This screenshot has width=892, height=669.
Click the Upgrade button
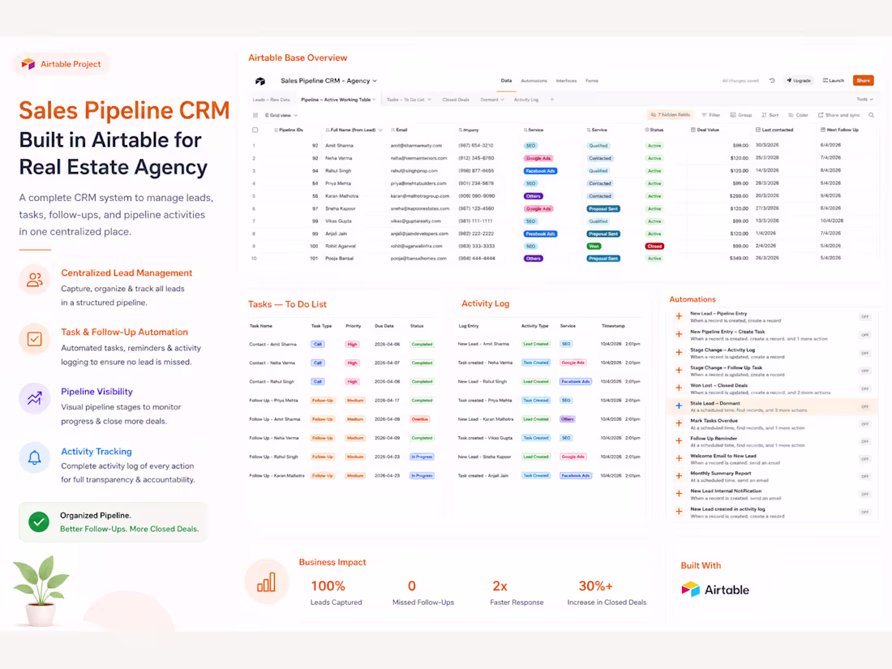[x=799, y=80]
